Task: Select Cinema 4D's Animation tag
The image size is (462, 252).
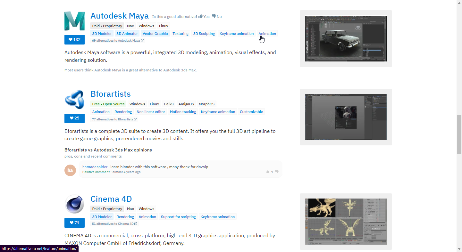Action: point(147,217)
